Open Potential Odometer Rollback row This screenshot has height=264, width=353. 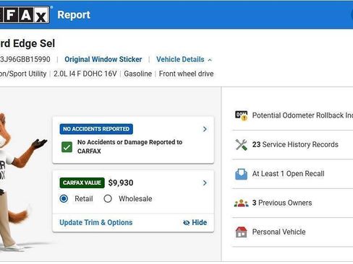click(x=292, y=115)
